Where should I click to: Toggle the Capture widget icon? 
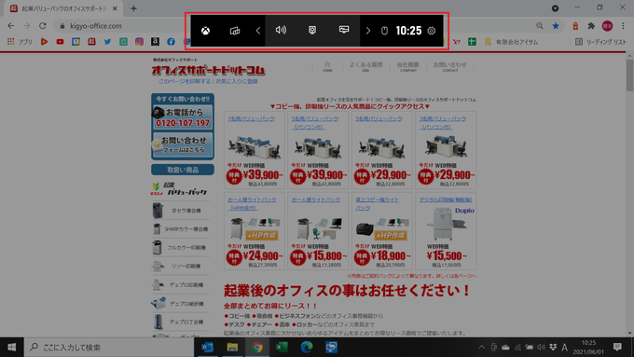[x=312, y=31]
